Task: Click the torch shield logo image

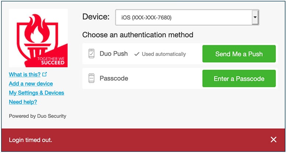Action: [38, 38]
